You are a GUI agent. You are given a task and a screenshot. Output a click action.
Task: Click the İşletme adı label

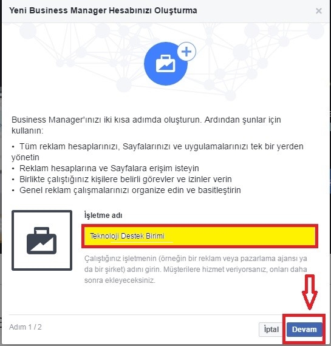pyautogui.click(x=103, y=215)
